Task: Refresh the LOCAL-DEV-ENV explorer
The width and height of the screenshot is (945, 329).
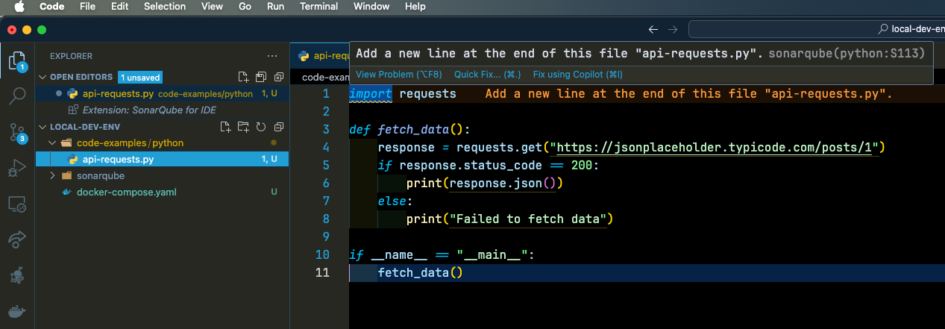Action: pos(261,127)
